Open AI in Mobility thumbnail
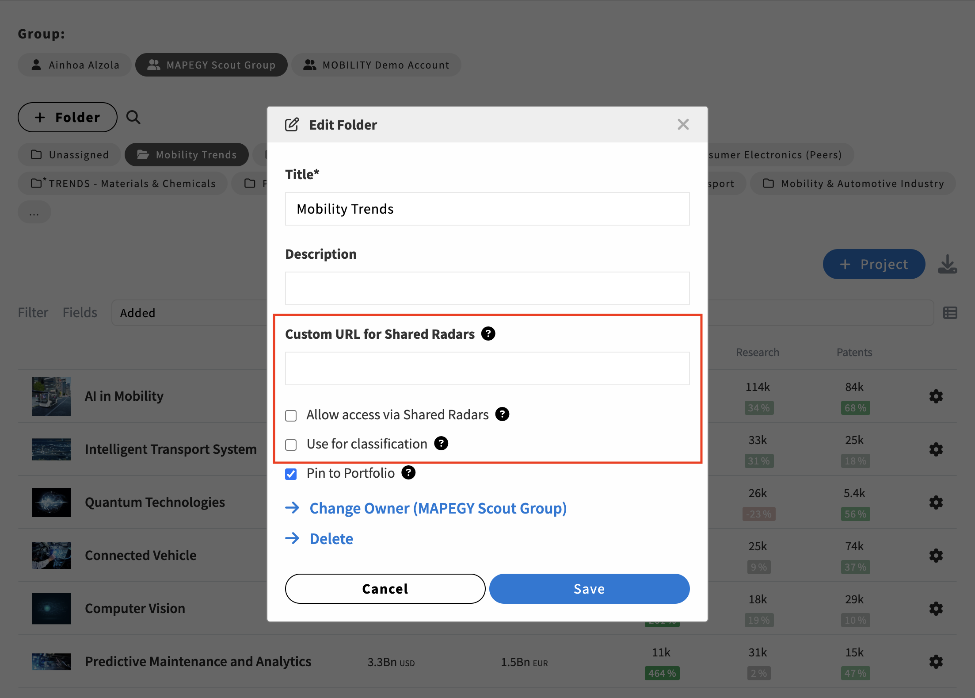 click(x=51, y=396)
